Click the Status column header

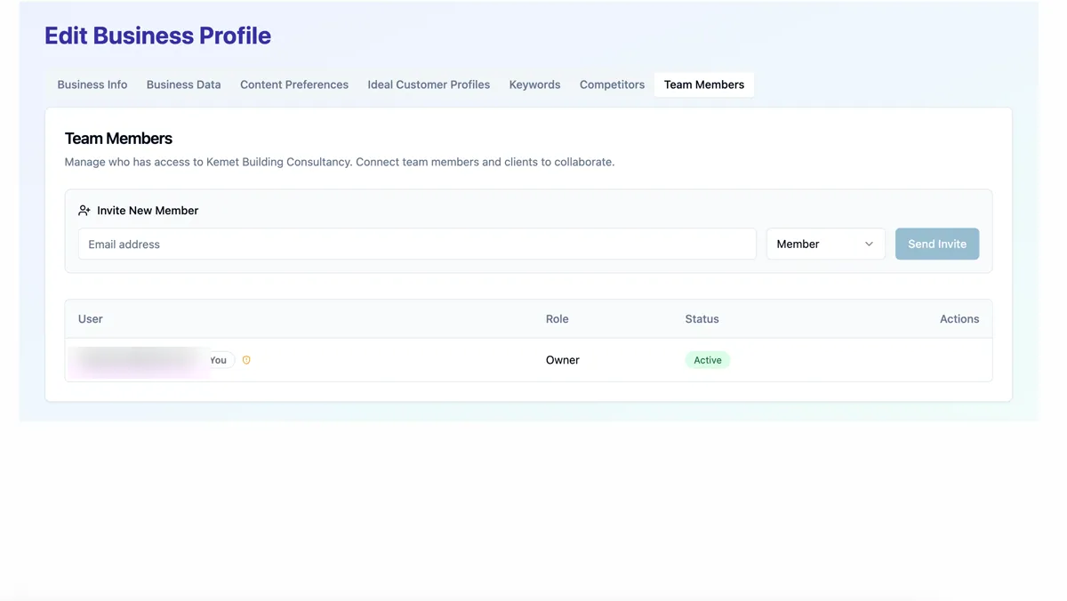click(702, 319)
